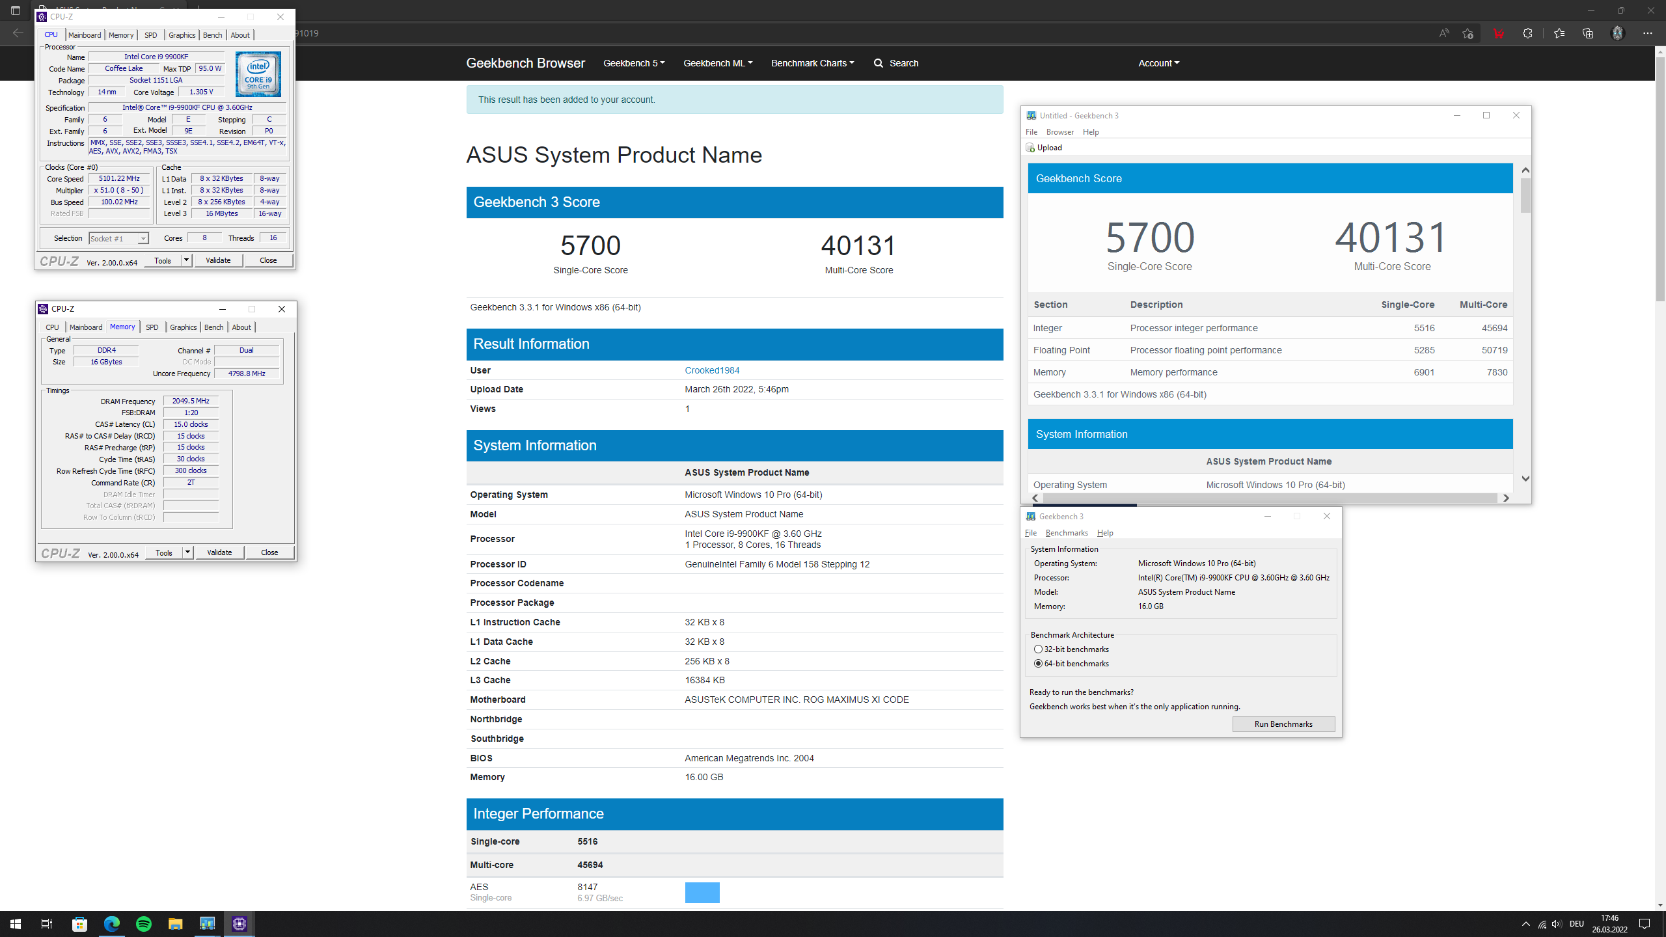Open Task View on the taskbar

(47, 924)
